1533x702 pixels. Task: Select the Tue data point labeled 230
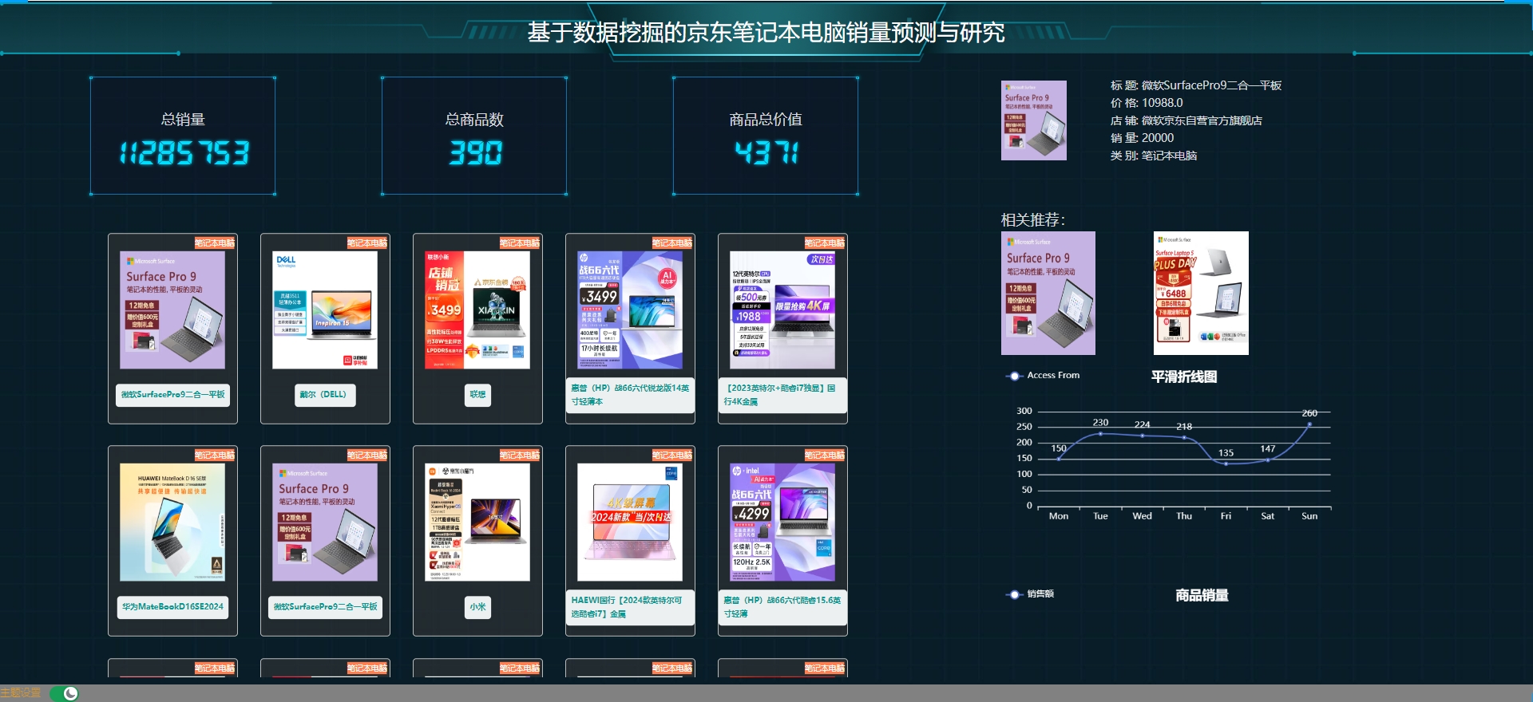[1100, 433]
